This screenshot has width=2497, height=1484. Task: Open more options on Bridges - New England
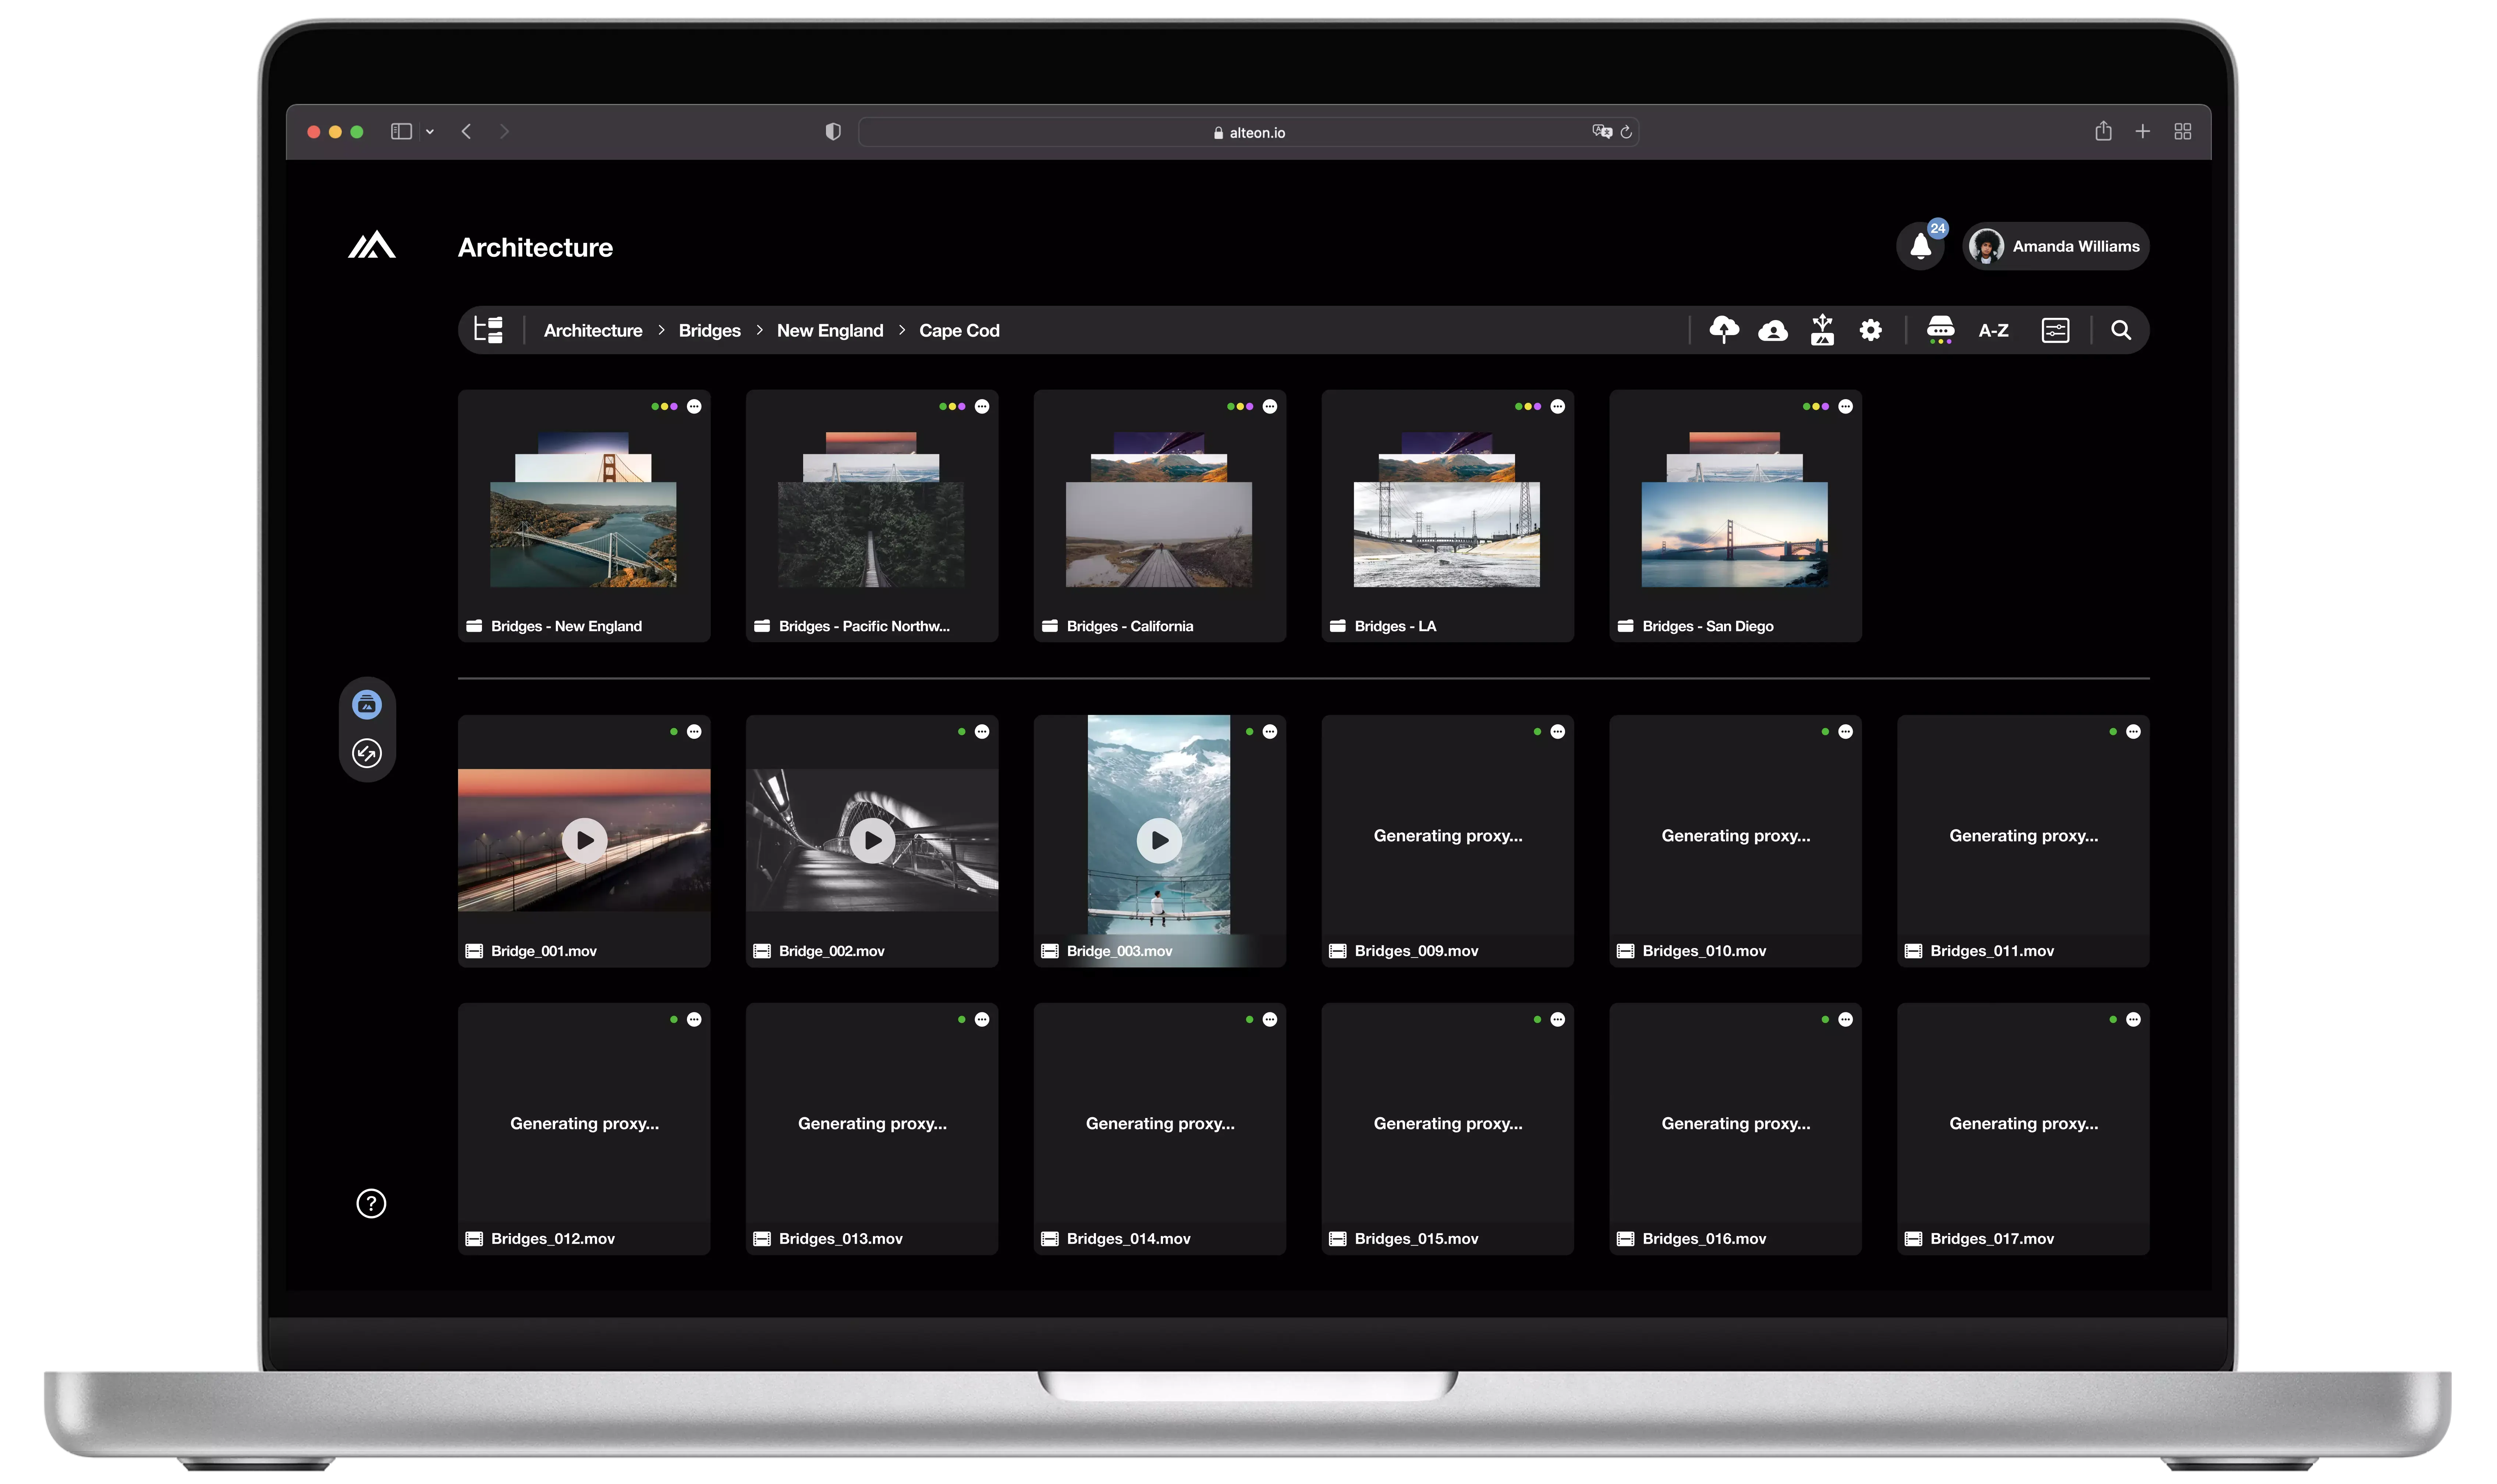pyautogui.click(x=694, y=406)
